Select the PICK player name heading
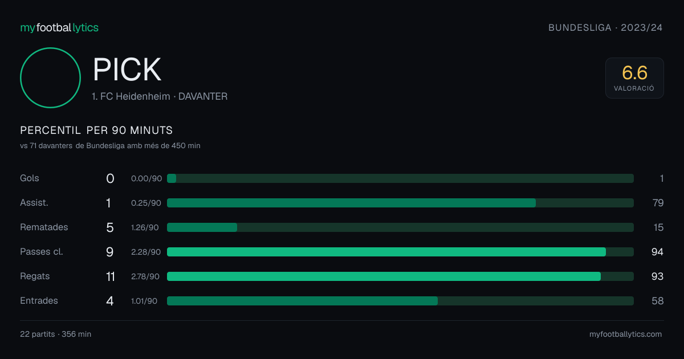Image resolution: width=684 pixels, height=359 pixels. pyautogui.click(x=127, y=70)
